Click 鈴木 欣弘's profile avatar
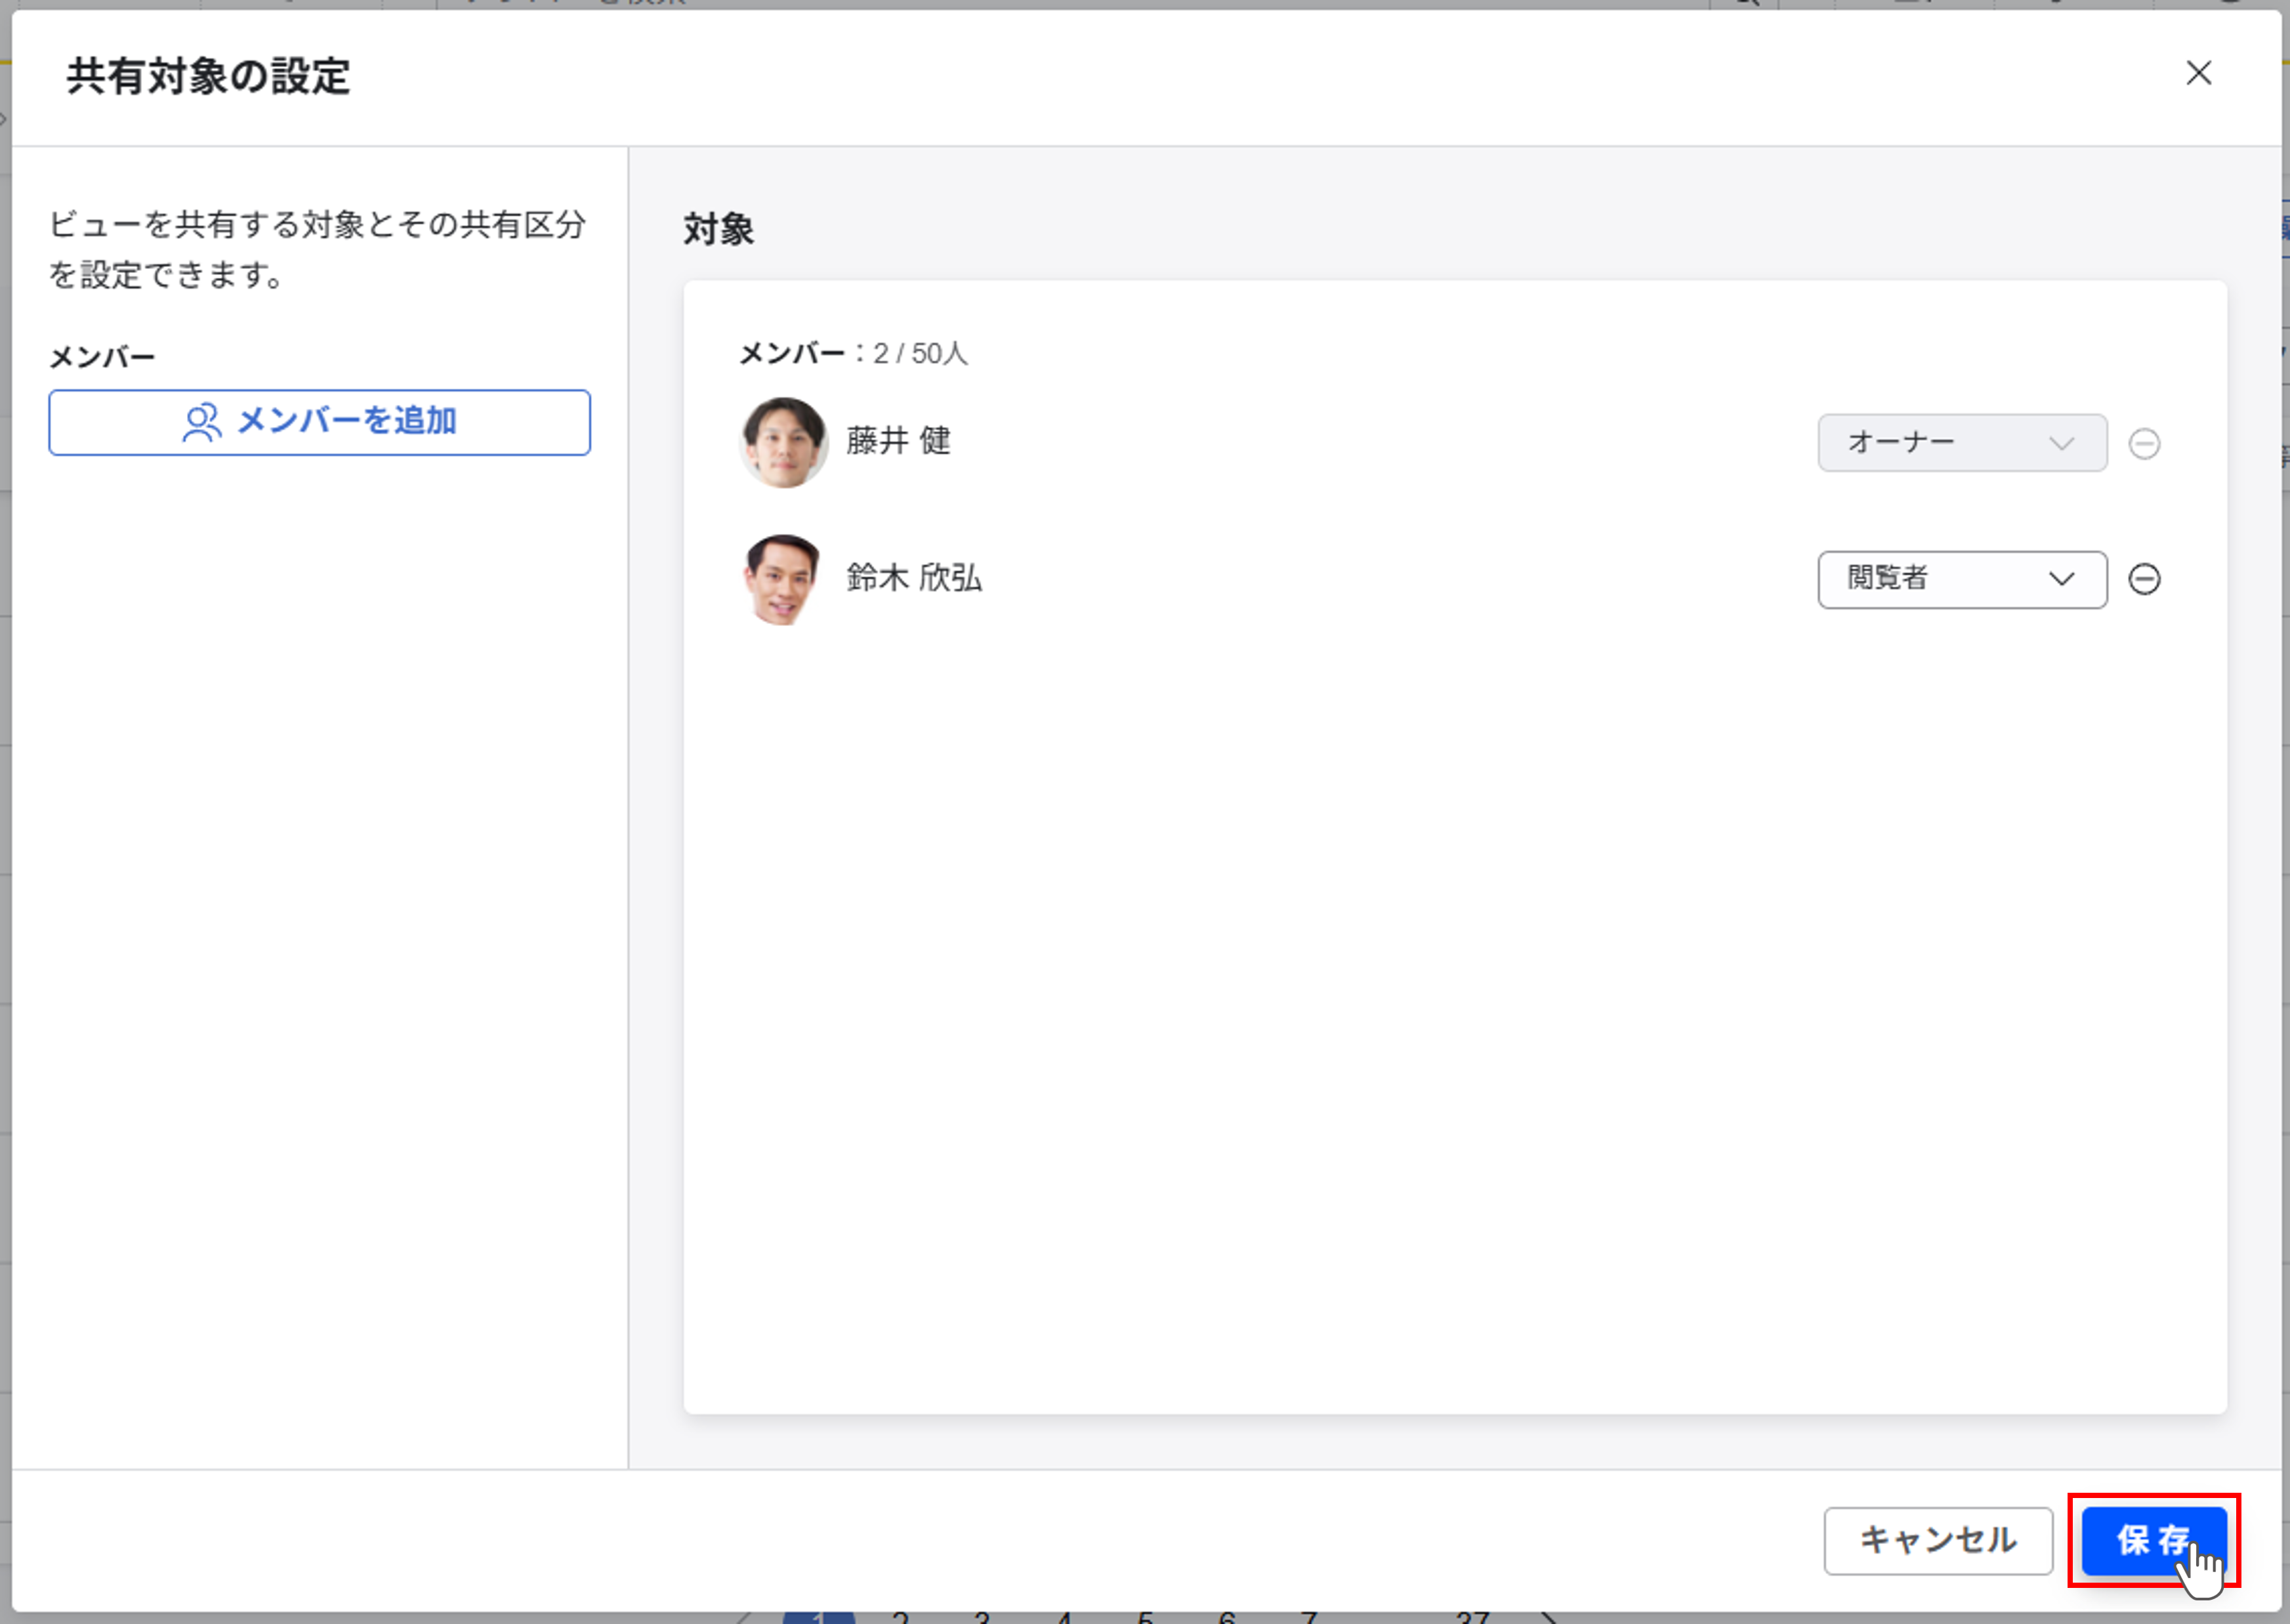 [783, 579]
